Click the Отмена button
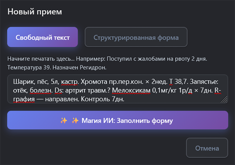235x165 pixels. [x=207, y=148]
